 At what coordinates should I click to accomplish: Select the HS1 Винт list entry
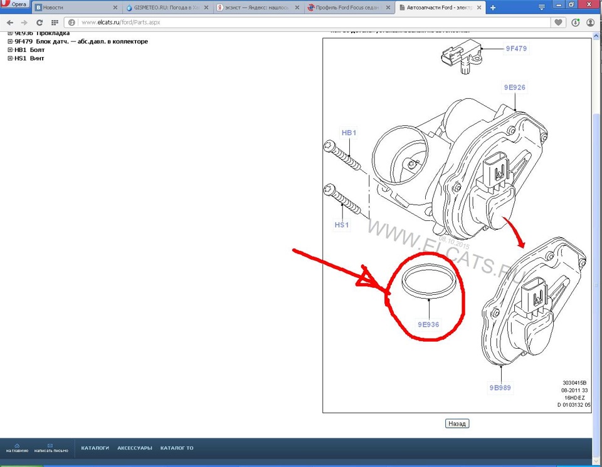tap(29, 58)
